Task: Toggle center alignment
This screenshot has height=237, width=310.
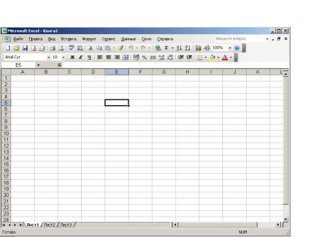Action: click(109, 57)
